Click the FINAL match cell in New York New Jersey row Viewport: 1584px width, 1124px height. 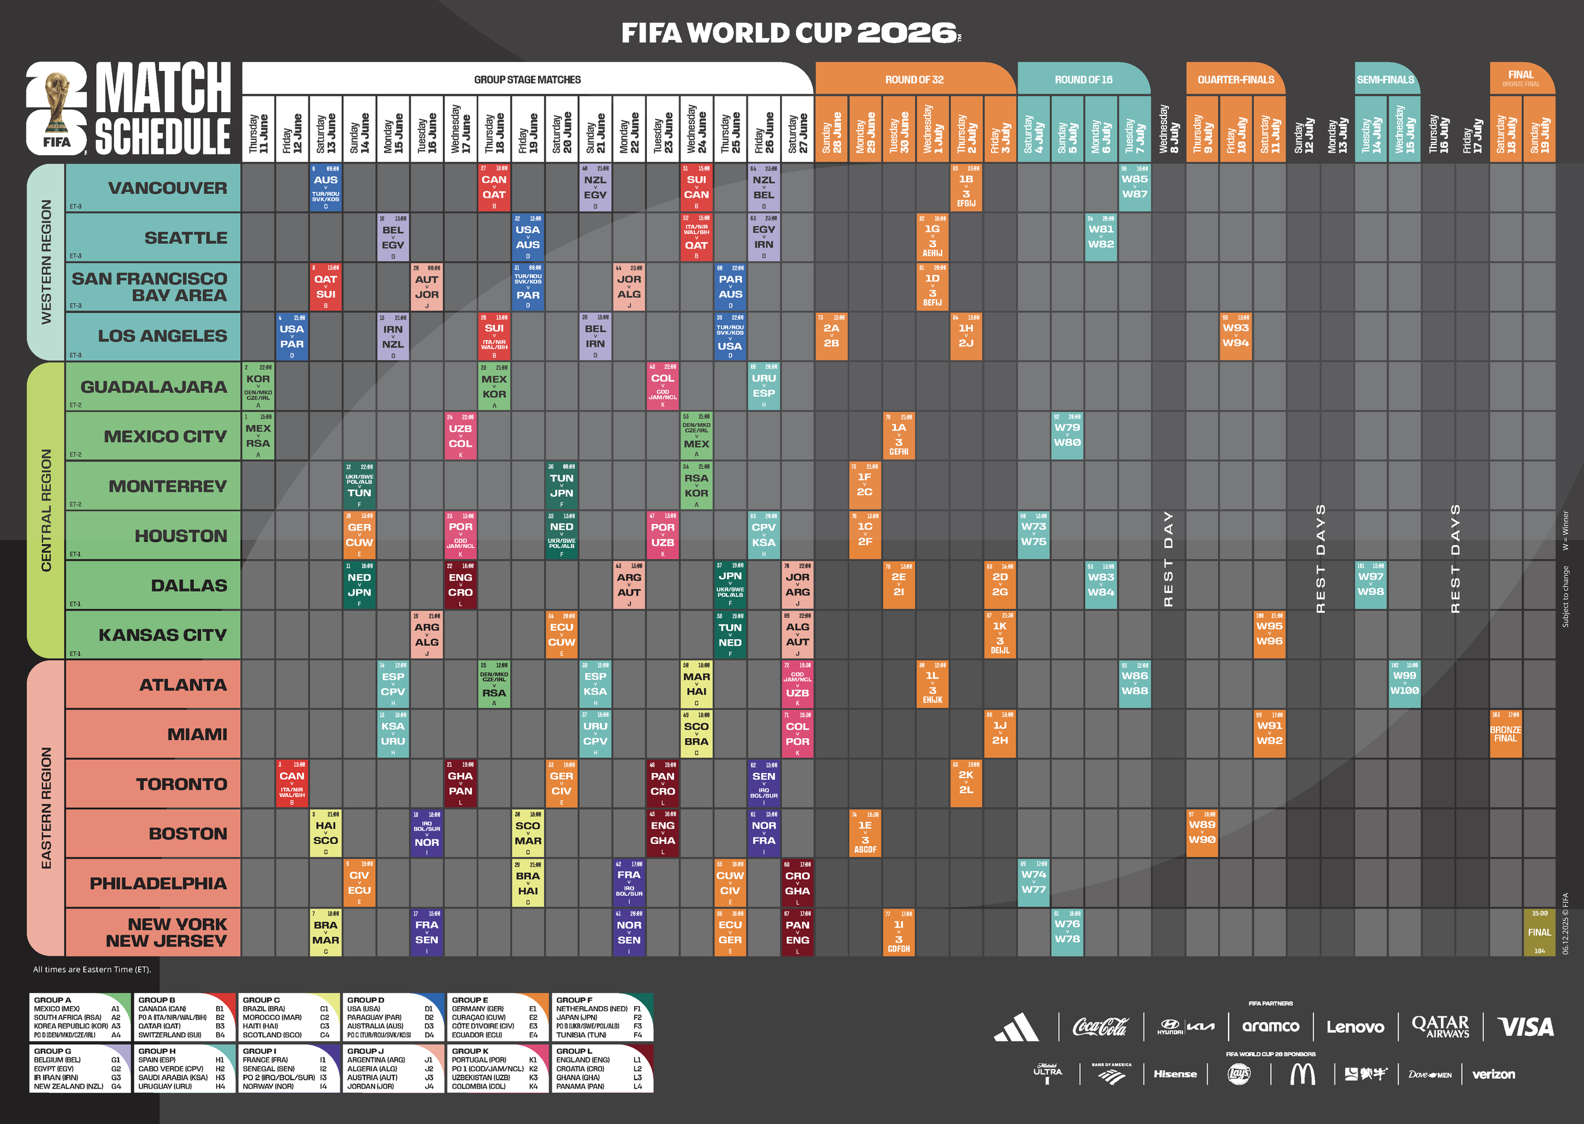click(1539, 932)
